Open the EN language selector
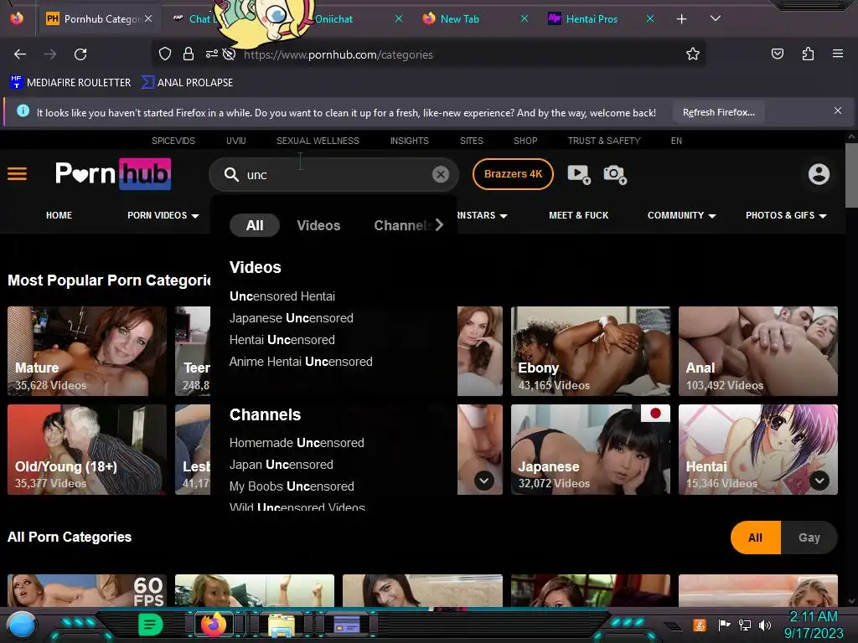Viewport: 858px width, 643px height. (676, 141)
